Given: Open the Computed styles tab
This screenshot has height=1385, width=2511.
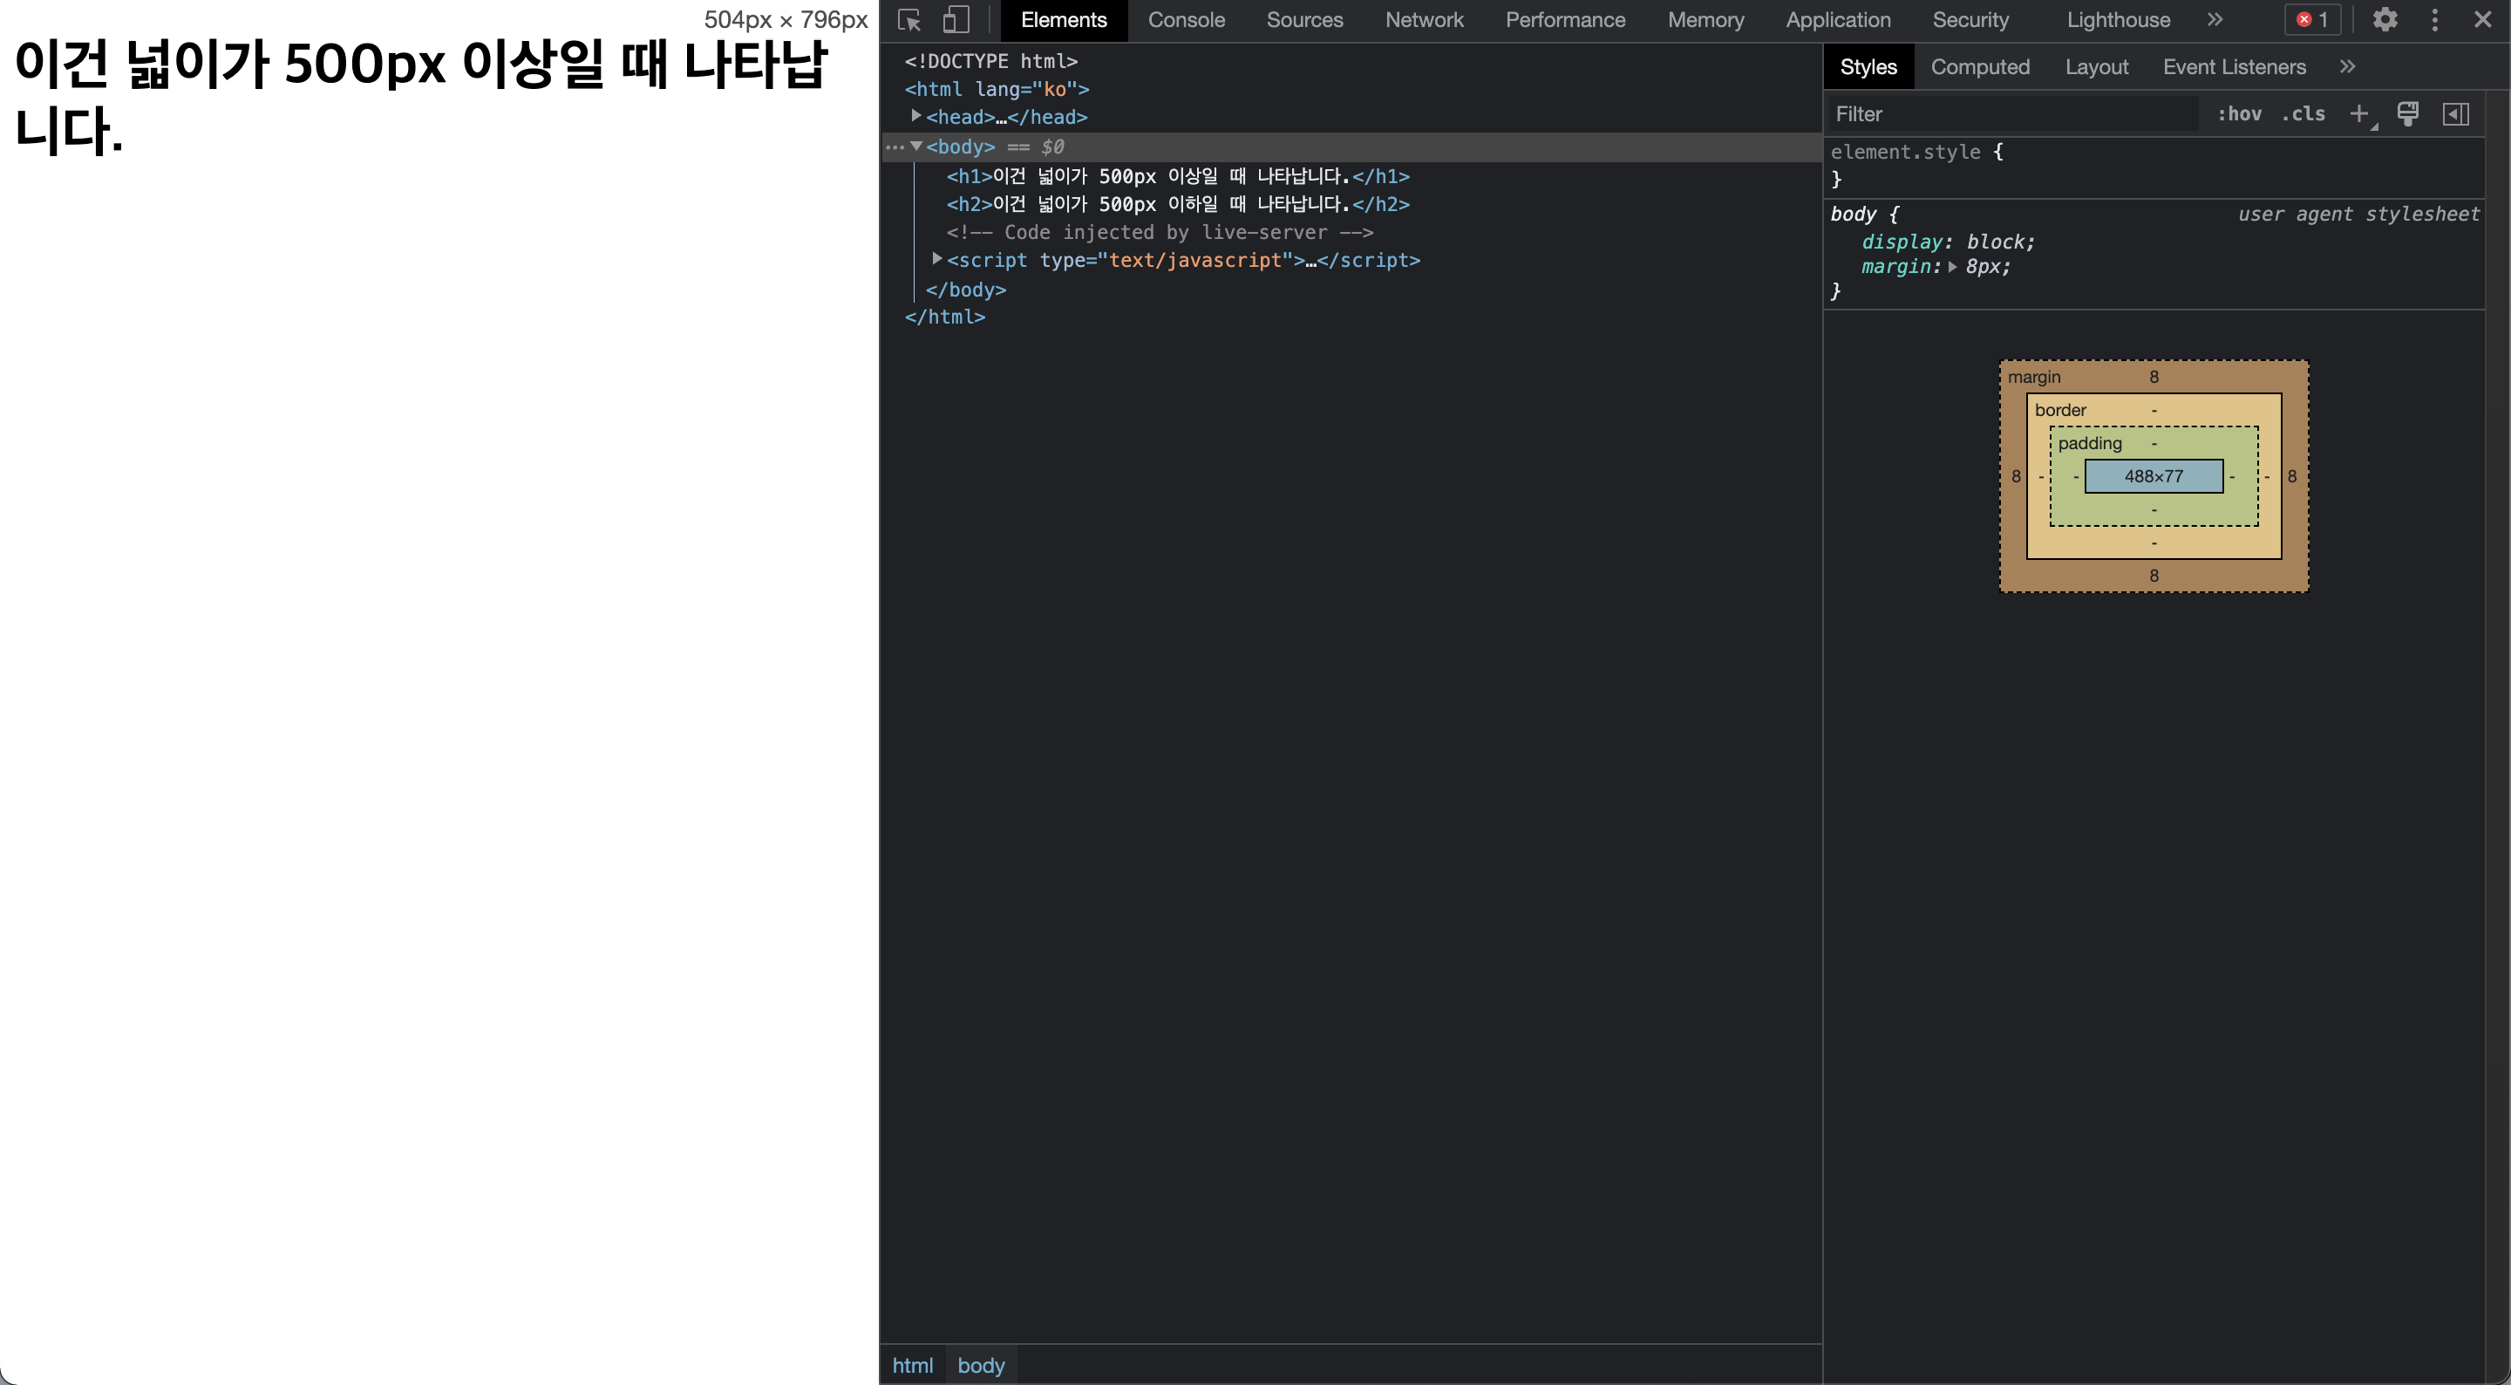Looking at the screenshot, I should point(1980,67).
